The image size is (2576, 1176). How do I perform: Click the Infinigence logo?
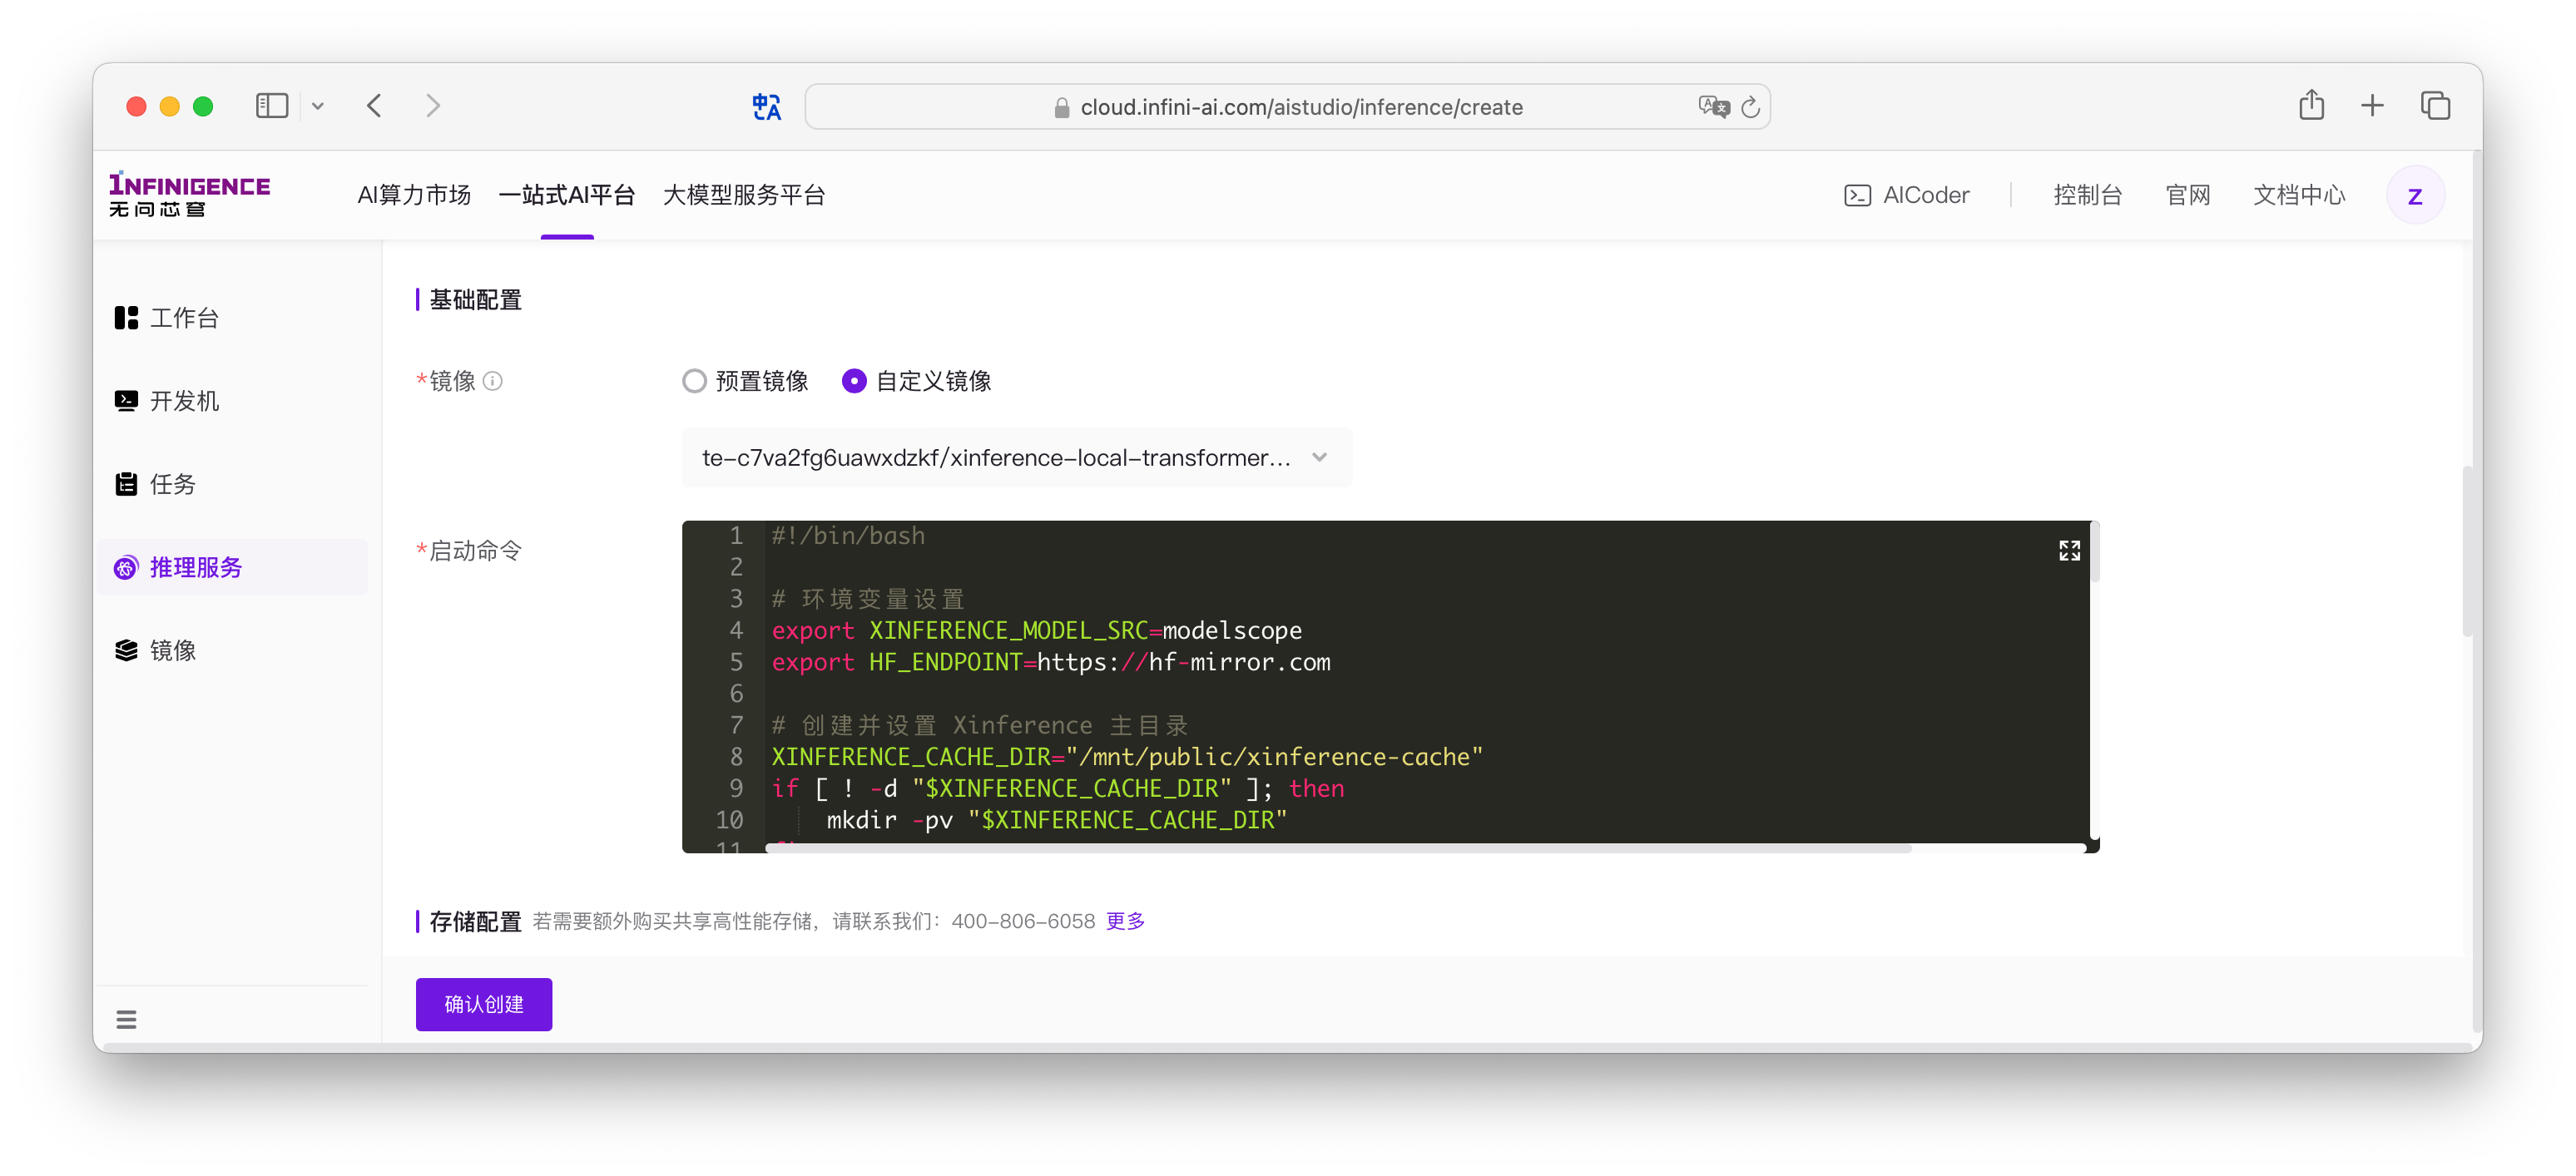(189, 194)
